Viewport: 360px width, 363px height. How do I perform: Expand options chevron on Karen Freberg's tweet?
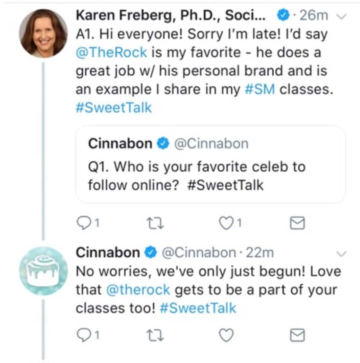point(341,16)
